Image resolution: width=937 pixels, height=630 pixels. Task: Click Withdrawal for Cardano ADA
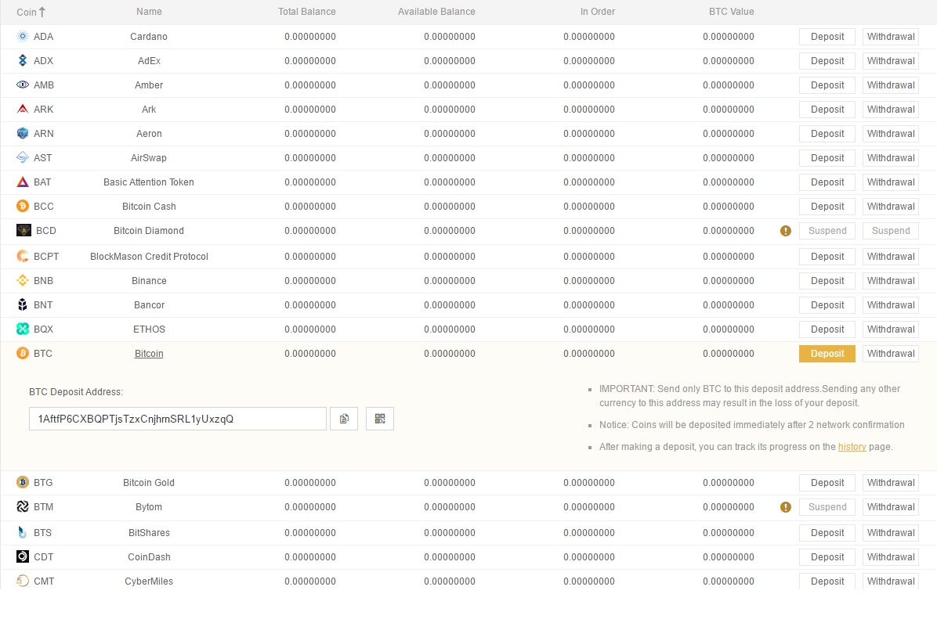(891, 37)
